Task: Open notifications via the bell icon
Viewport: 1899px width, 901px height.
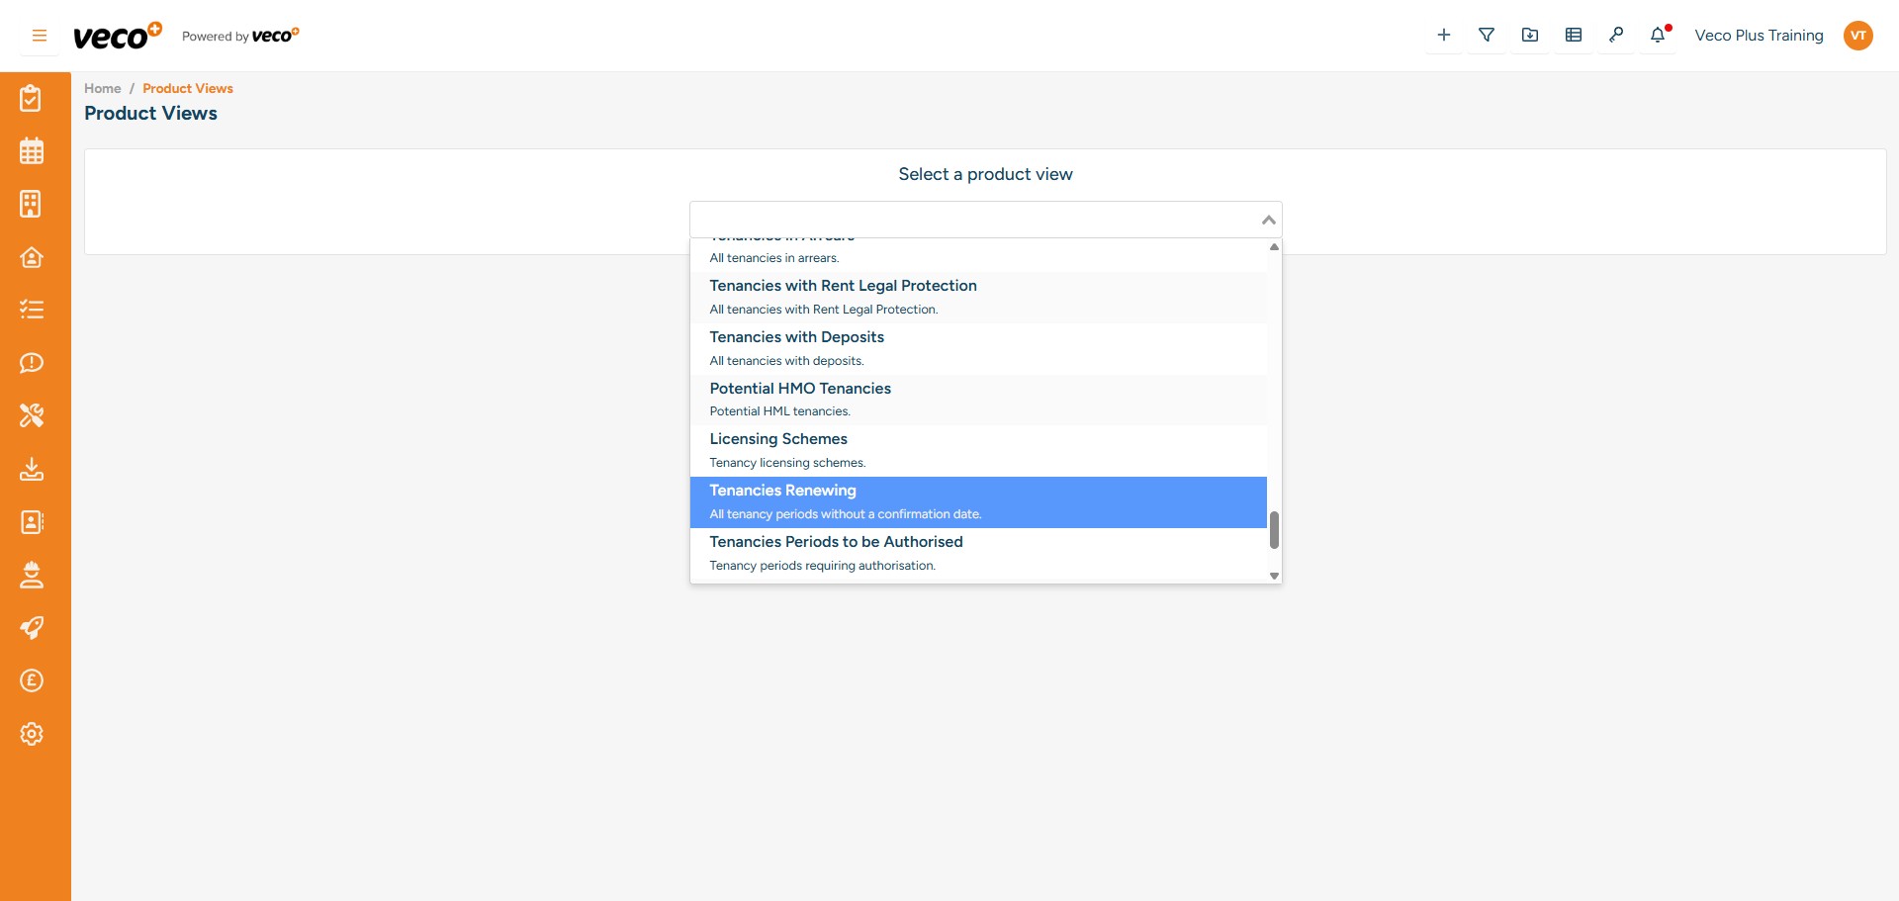Action: 1657,34
